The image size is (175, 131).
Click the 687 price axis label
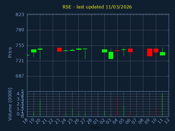point(20,76)
